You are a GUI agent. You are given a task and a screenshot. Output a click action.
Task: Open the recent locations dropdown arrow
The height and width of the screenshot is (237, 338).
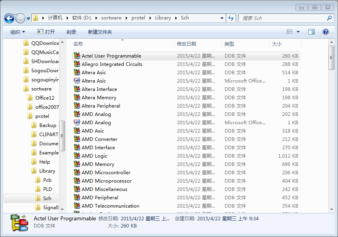point(28,19)
